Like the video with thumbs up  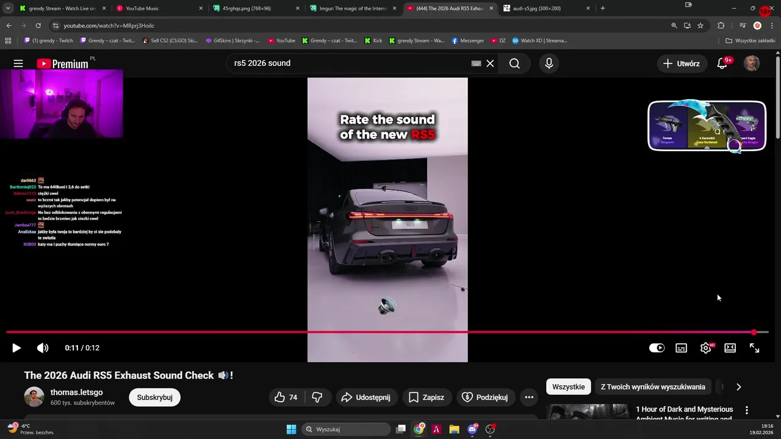tap(286, 398)
